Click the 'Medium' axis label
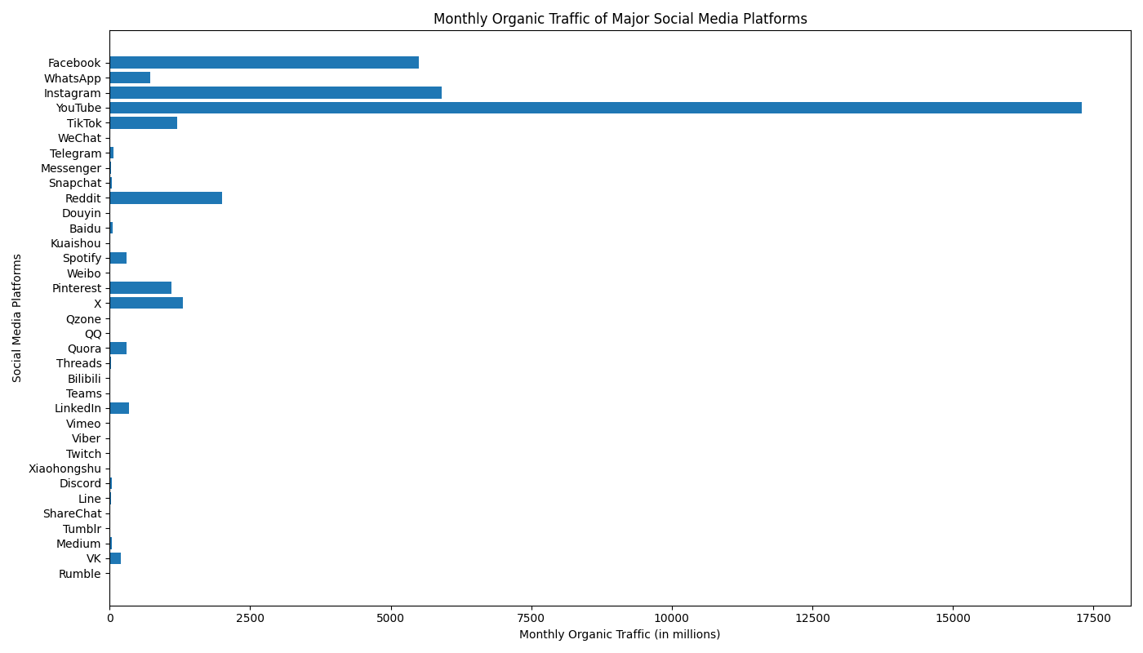Image resolution: width=1143 pixels, height=653 pixels. 79,544
